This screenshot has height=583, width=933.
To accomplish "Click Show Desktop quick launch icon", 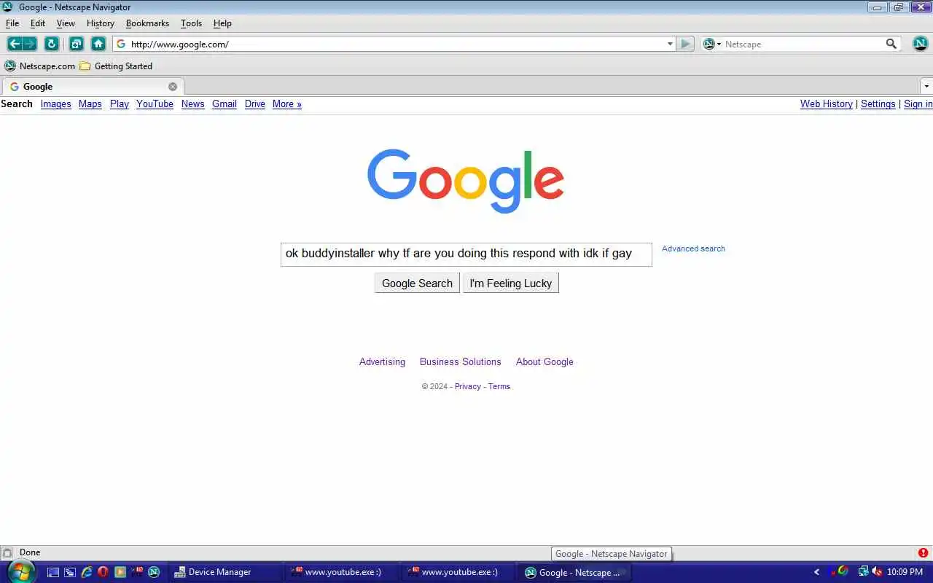I will (52, 572).
